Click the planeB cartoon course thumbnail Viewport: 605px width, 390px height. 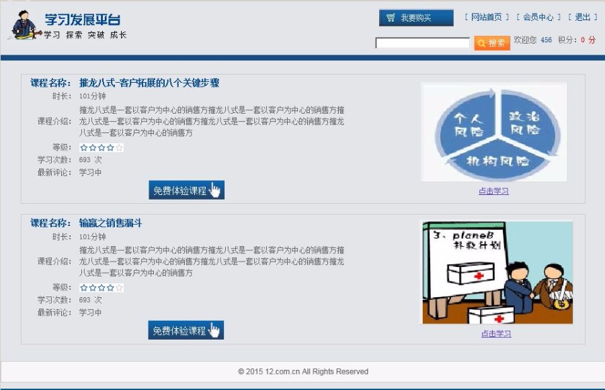(497, 272)
